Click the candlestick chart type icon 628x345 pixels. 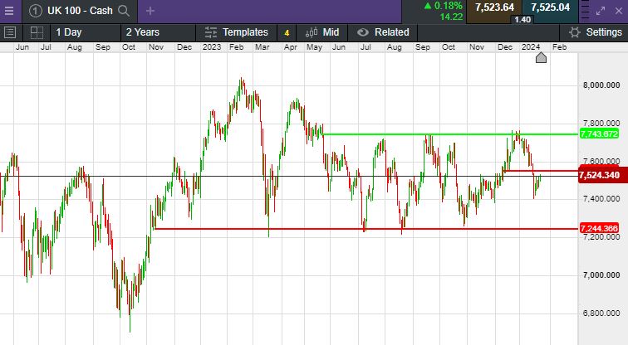312,32
